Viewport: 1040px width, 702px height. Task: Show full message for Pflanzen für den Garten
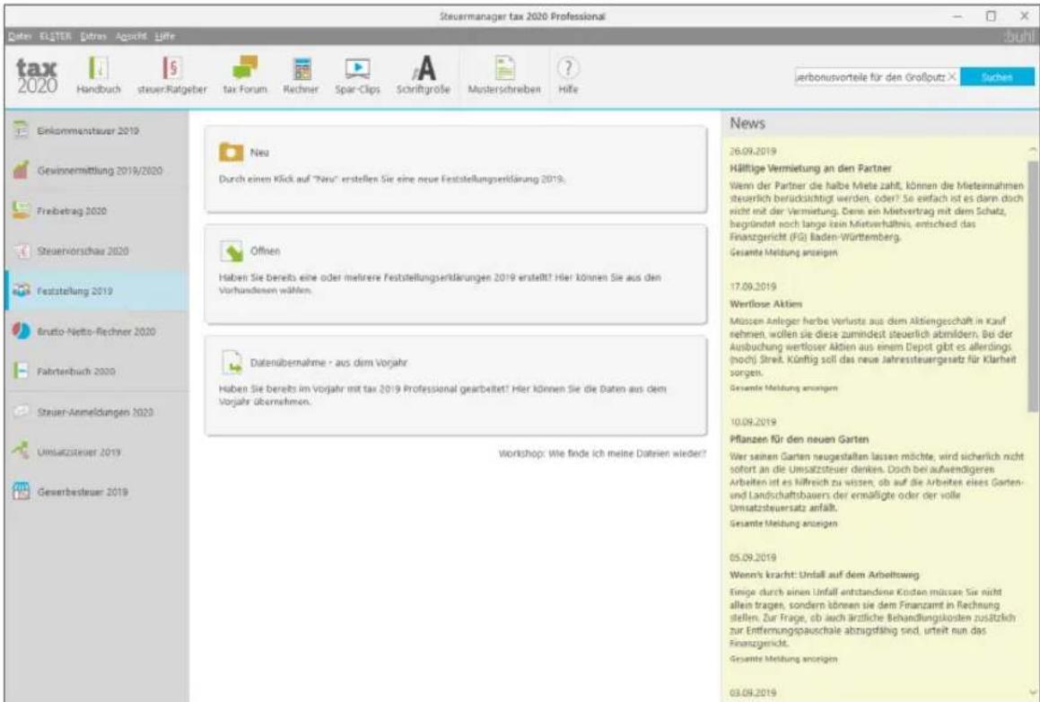click(783, 523)
